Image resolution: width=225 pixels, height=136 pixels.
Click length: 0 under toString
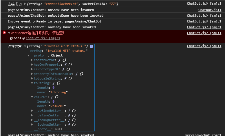tap(46, 88)
